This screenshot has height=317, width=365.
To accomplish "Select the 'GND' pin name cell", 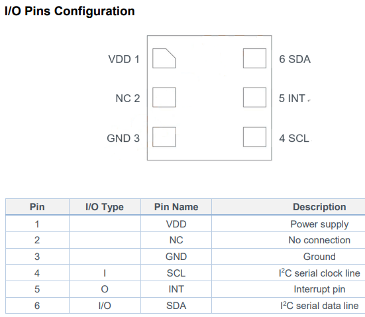I will [x=176, y=257].
